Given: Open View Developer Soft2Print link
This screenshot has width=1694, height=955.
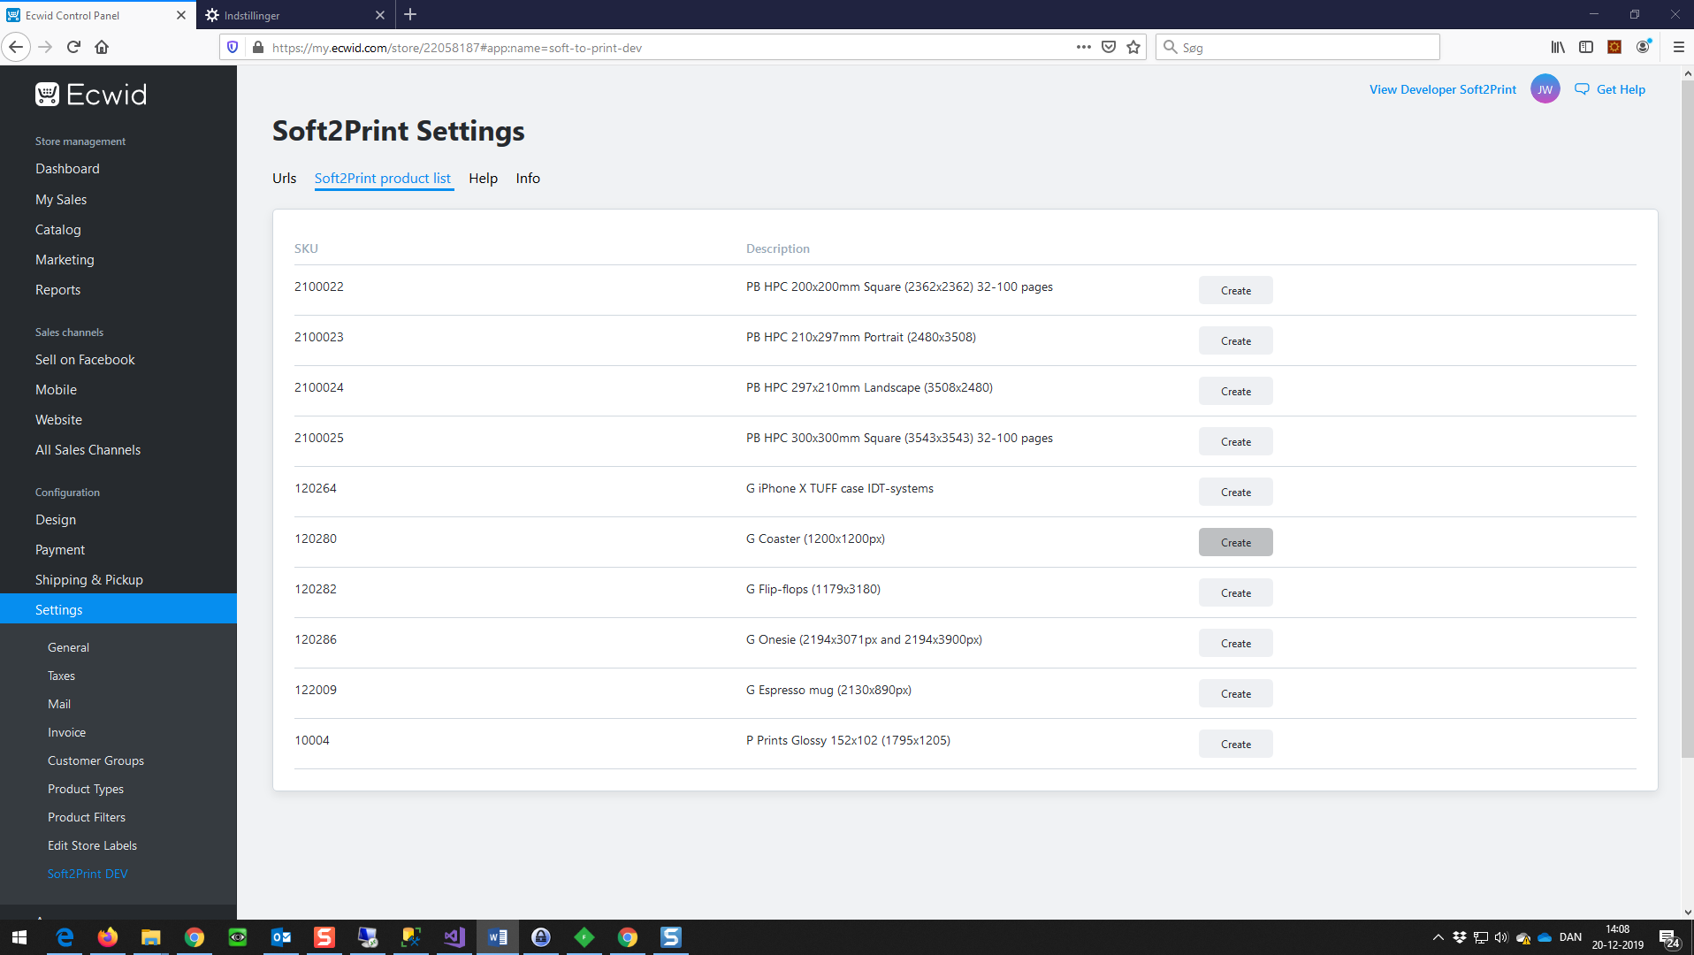Looking at the screenshot, I should (x=1442, y=89).
